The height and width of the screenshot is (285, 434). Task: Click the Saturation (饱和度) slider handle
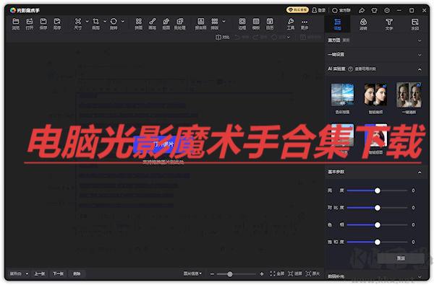pos(378,242)
